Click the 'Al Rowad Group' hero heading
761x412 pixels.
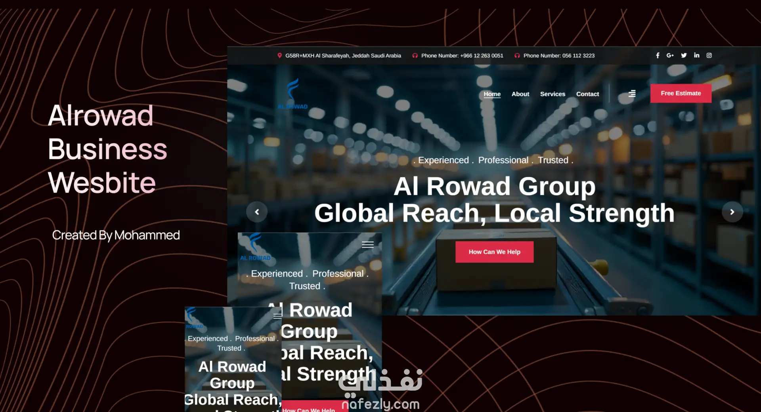[x=494, y=186]
